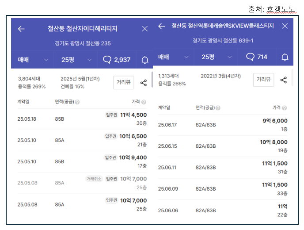Select the 25.06.09 33층 transaction
The width and height of the screenshot is (304, 230).
coord(223,189)
